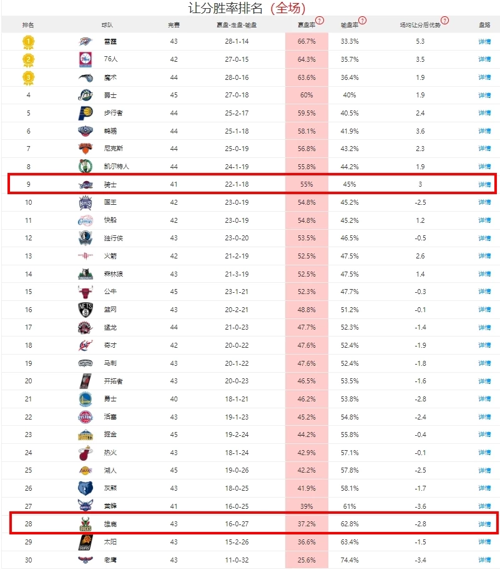
Task: Click the help icon next to 输盘率
Action: click(362, 21)
